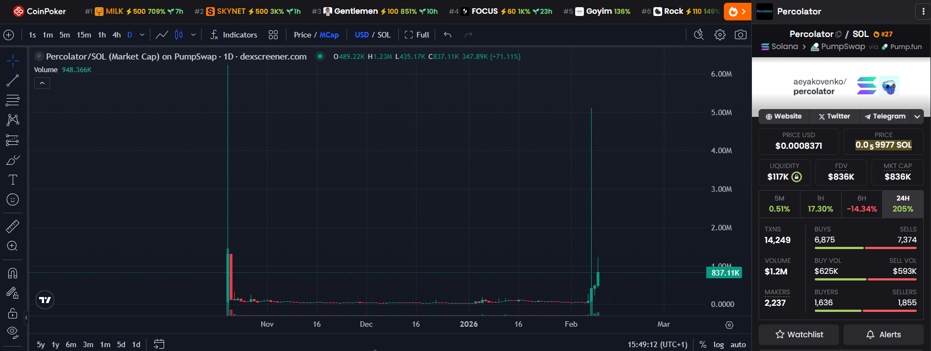Select the Fibonacci retracement tool
Image resolution: width=931 pixels, height=351 pixels.
[12, 100]
